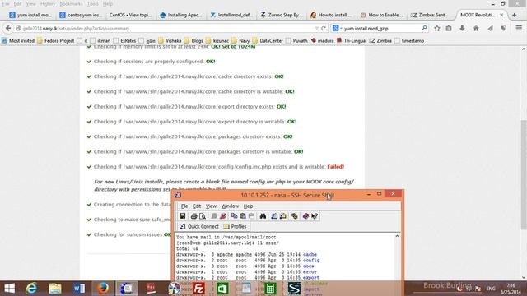Open the madura bookmark

(x=322, y=40)
